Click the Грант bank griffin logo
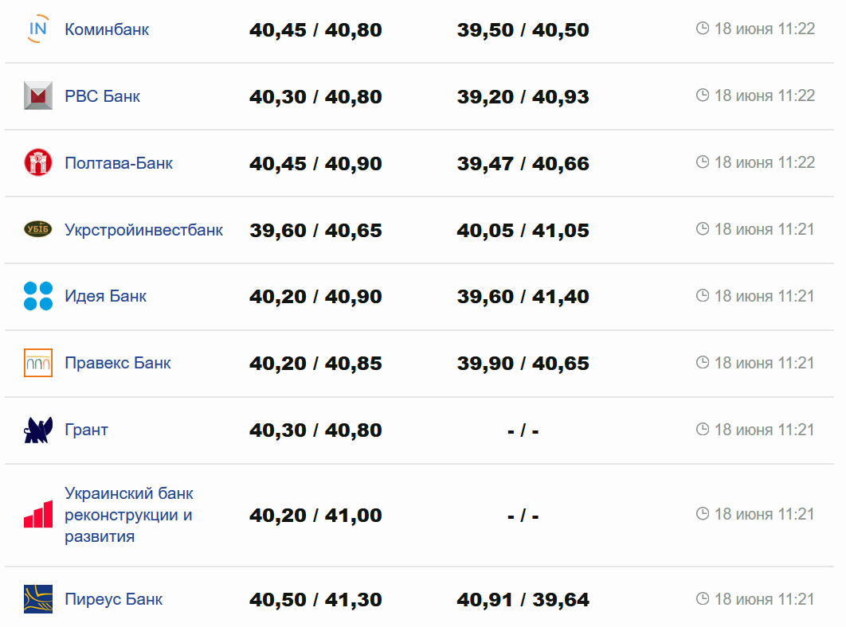This screenshot has height=627, width=846. [38, 430]
